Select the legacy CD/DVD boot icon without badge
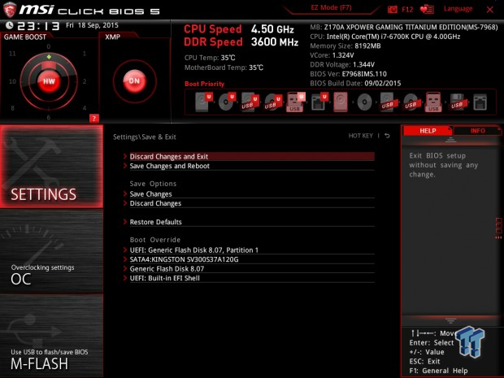504x378 pixels. click(364, 102)
